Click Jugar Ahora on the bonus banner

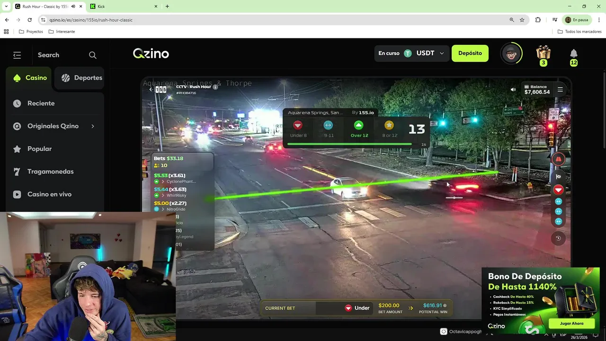point(572,323)
